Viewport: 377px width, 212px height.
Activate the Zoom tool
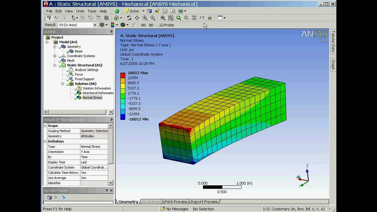click(x=145, y=18)
